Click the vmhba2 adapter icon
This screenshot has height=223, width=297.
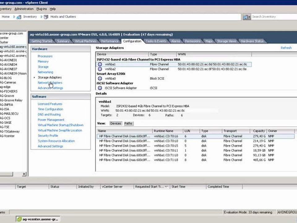coord(100,69)
